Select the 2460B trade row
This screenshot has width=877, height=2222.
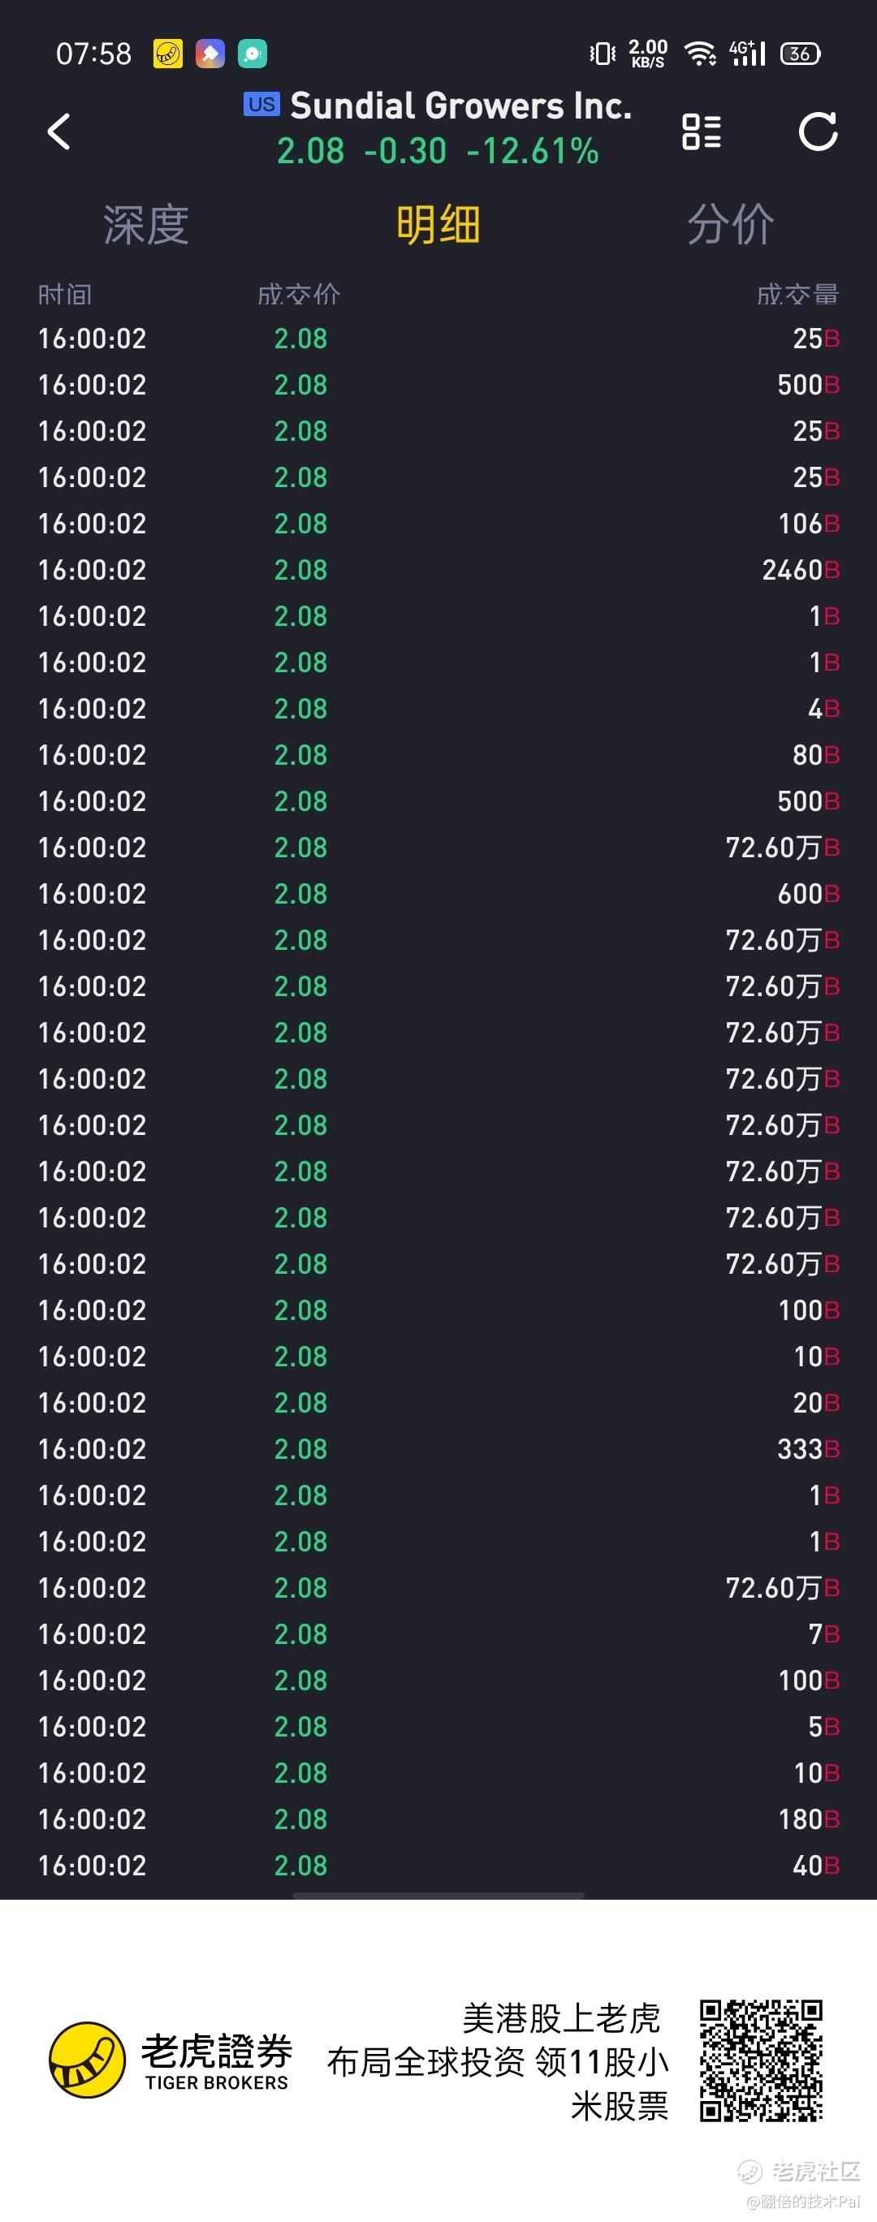pyautogui.click(x=438, y=570)
